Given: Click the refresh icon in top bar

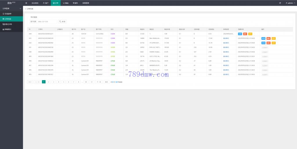Looking at the screenshot, I should click(280, 3).
